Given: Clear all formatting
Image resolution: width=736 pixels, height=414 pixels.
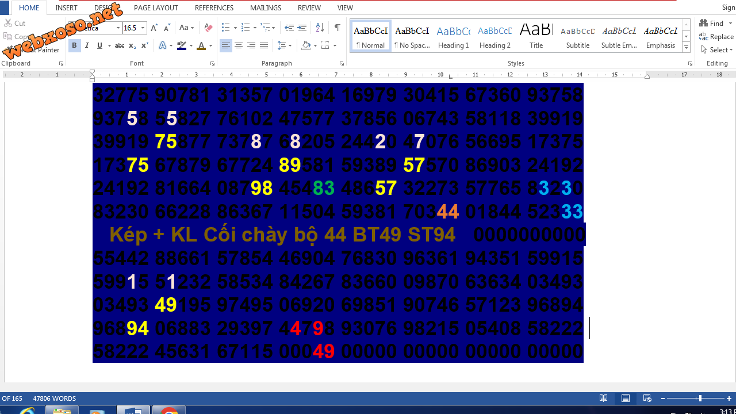Looking at the screenshot, I should click(208, 28).
